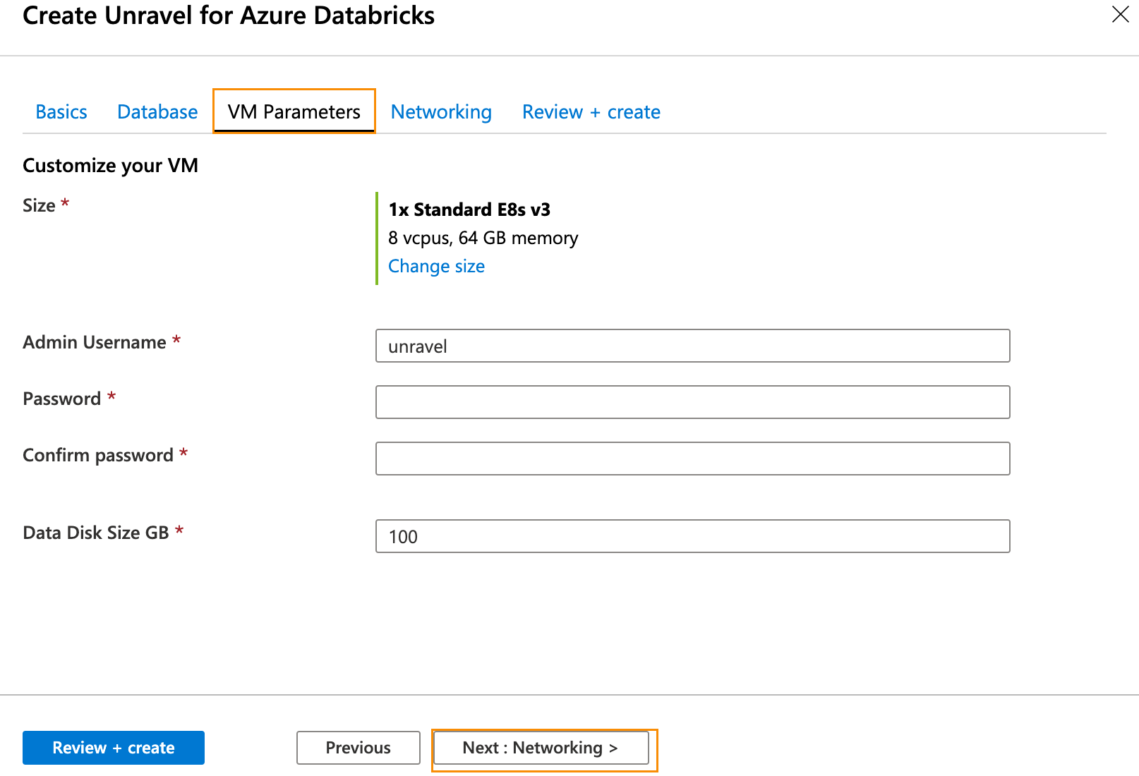
Task: Open the Database tab
Action: [x=157, y=111]
